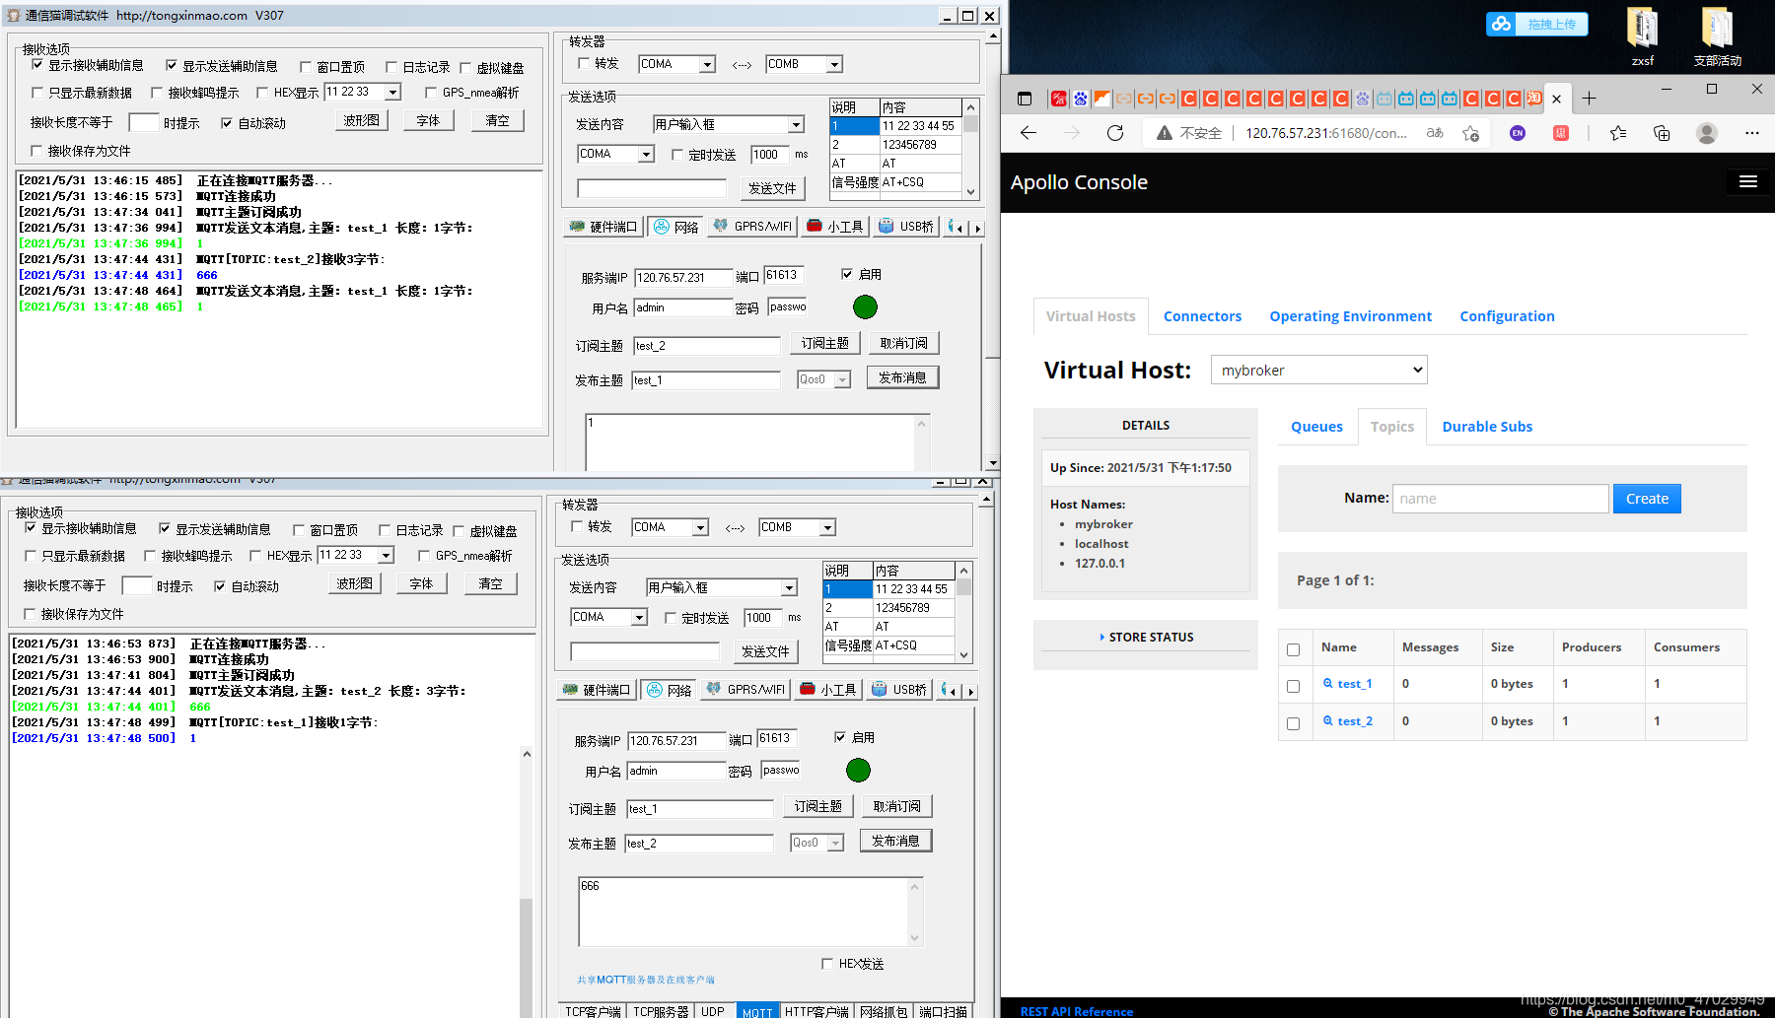Select GPRS/WIFI tab in top window
The width and height of the screenshot is (1775, 1018).
752,227
